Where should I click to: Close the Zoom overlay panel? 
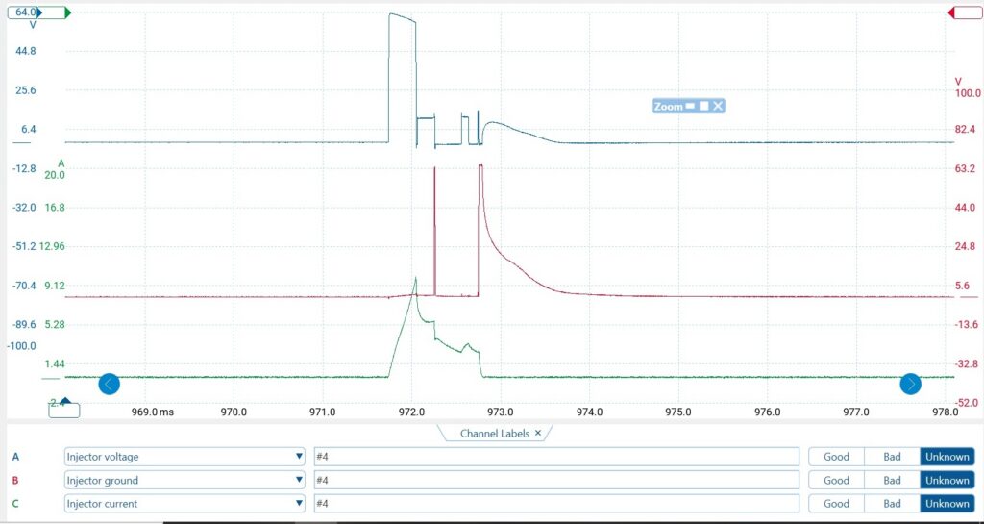(717, 107)
